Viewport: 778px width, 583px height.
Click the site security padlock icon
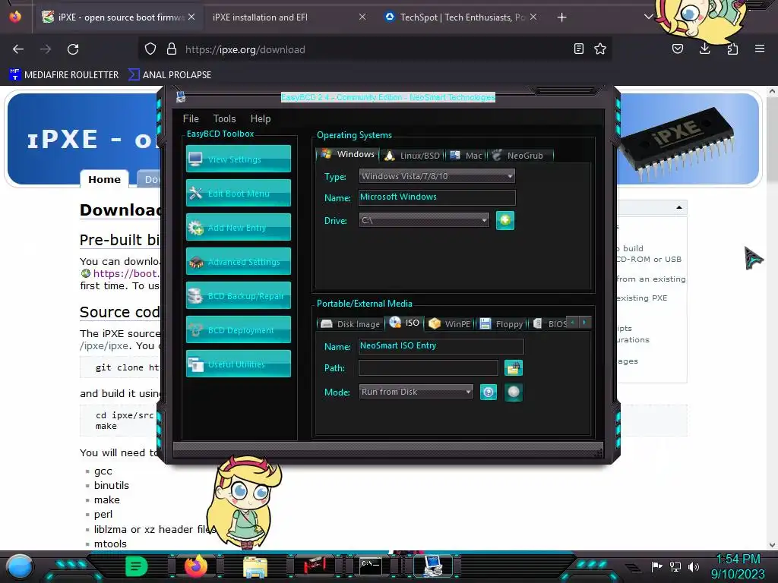172,49
